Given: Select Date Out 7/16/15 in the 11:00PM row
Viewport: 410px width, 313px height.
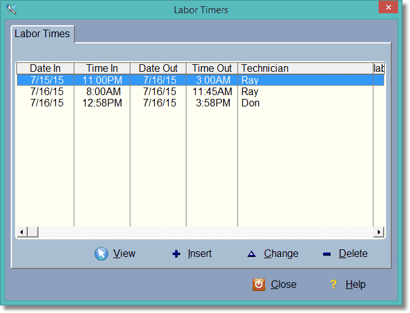Looking at the screenshot, I should [x=159, y=80].
